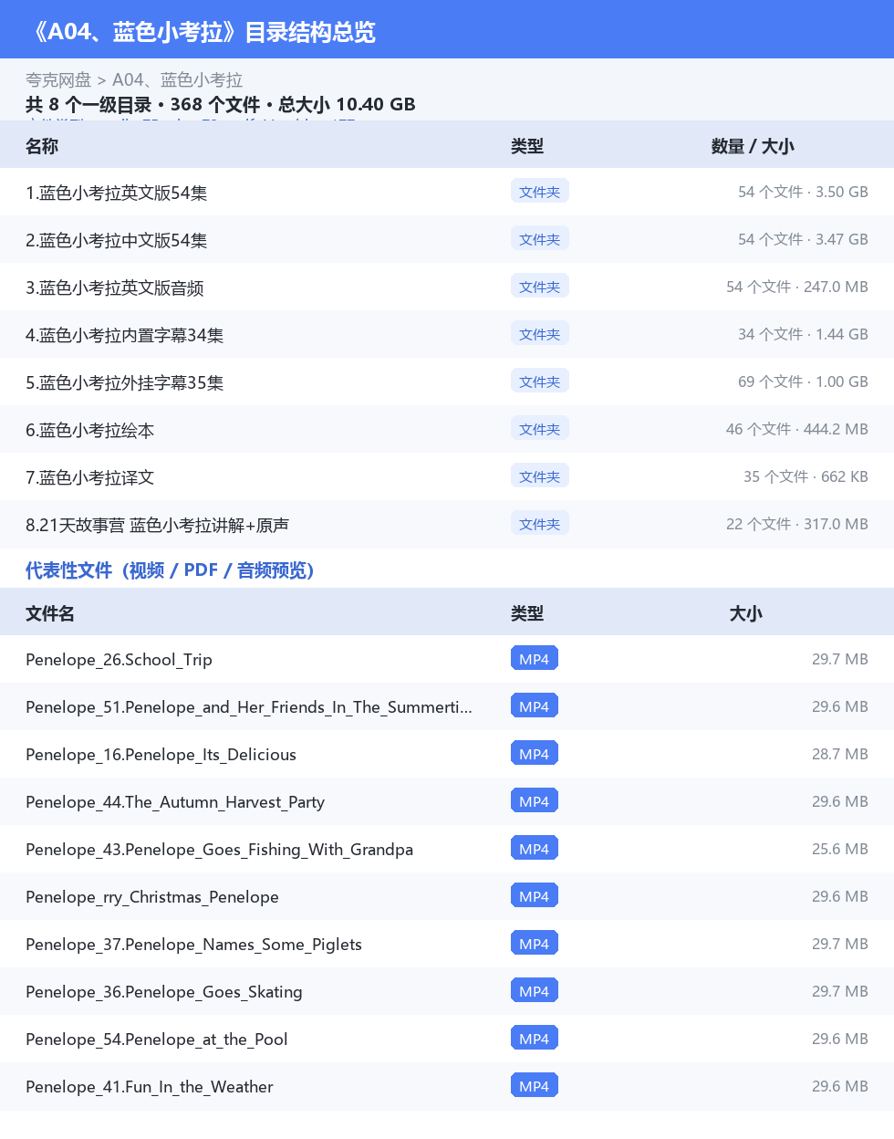Click summary line 共 8 个一级目录
Viewport: 894px width, 1139px height.
pyautogui.click(x=221, y=105)
